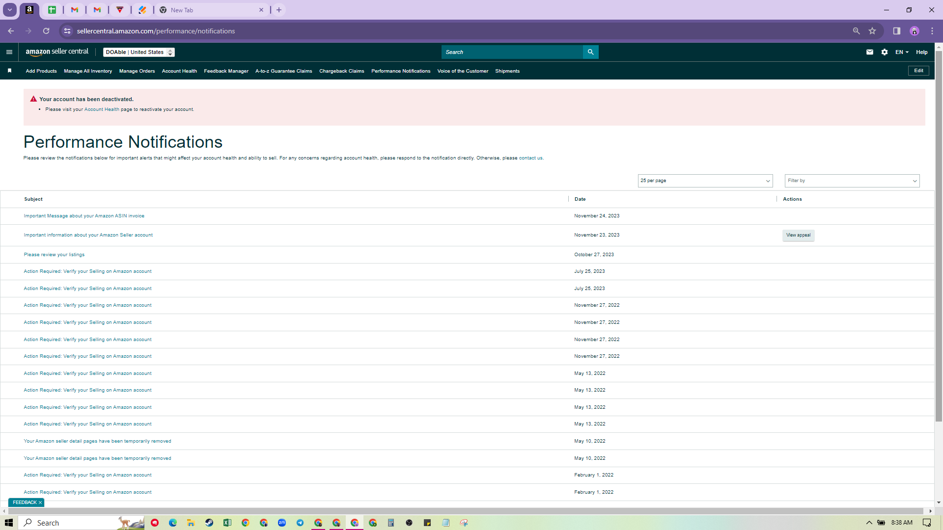Open the mail messages icon
943x530 pixels.
[869, 52]
